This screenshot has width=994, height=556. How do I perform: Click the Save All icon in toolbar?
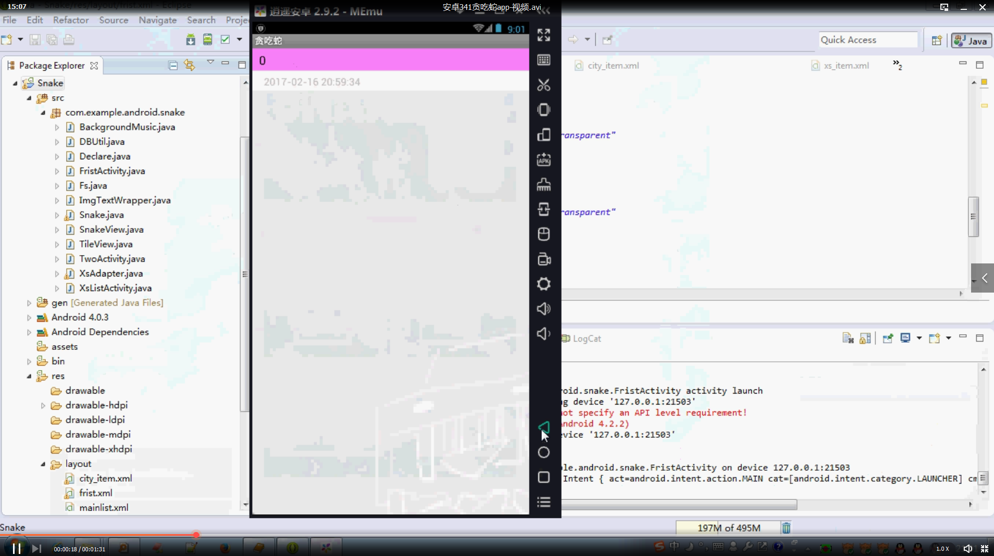[x=52, y=40]
